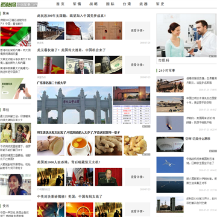Open headline 美国派1000人驻香港
The image size is (217, 217).
click(69, 162)
